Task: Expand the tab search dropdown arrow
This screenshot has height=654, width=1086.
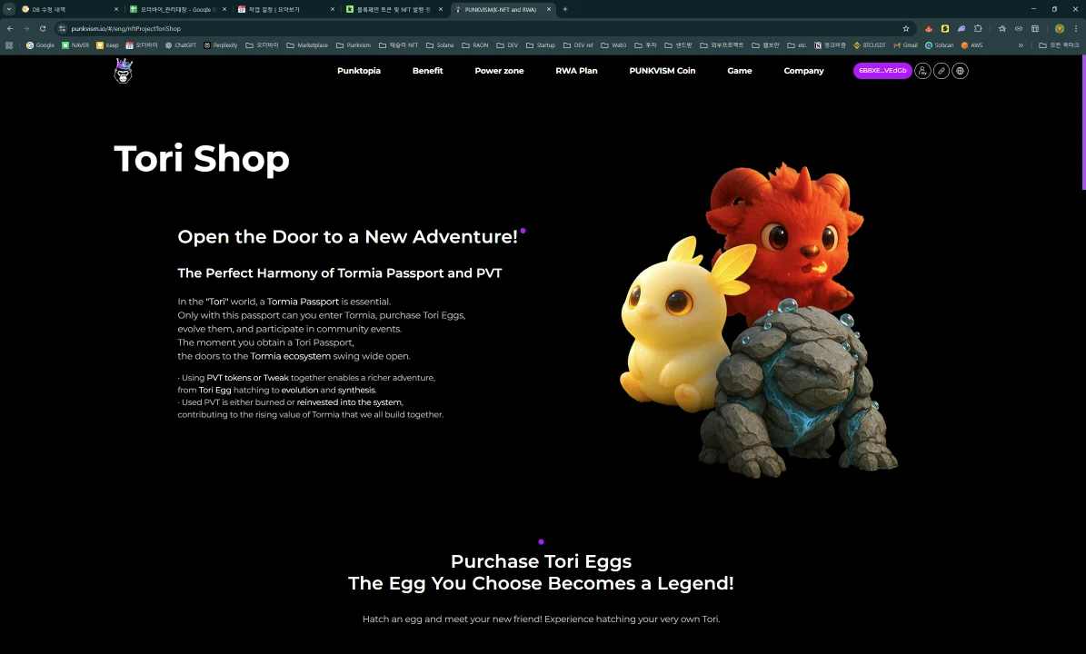Action: [9, 9]
